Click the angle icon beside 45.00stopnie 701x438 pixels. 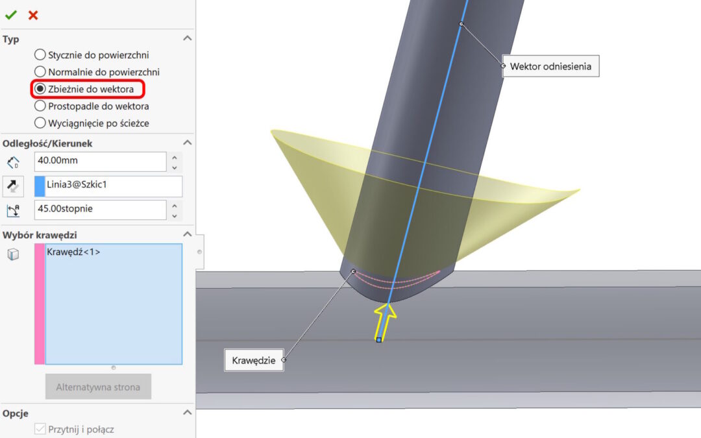click(12, 210)
